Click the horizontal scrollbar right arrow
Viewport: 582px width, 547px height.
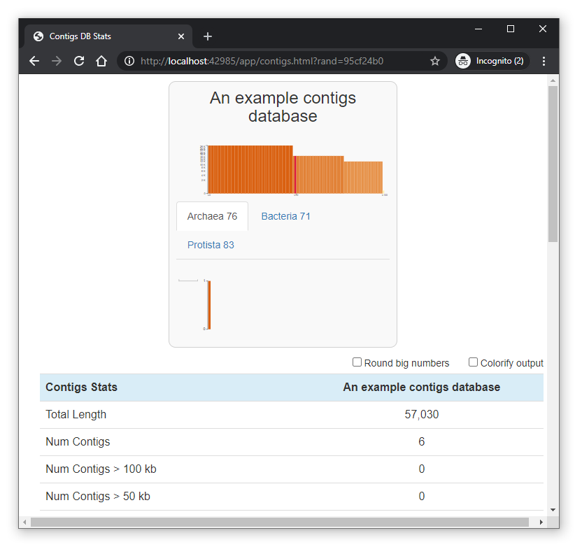click(541, 522)
